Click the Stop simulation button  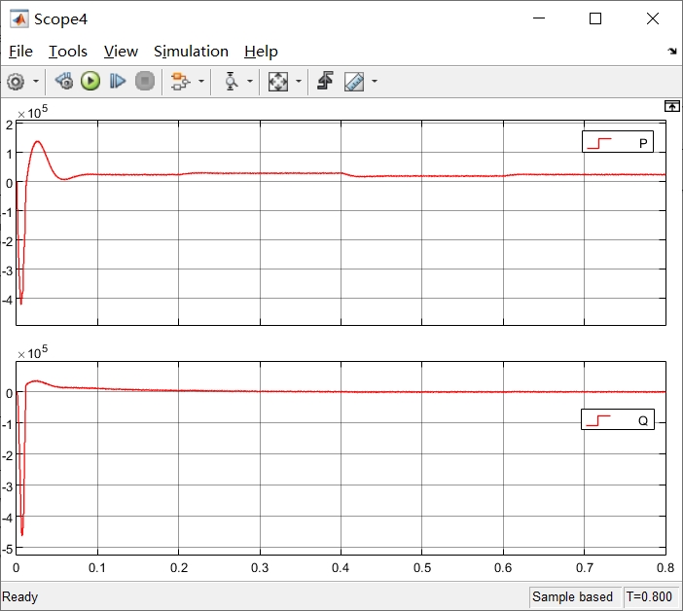[145, 82]
